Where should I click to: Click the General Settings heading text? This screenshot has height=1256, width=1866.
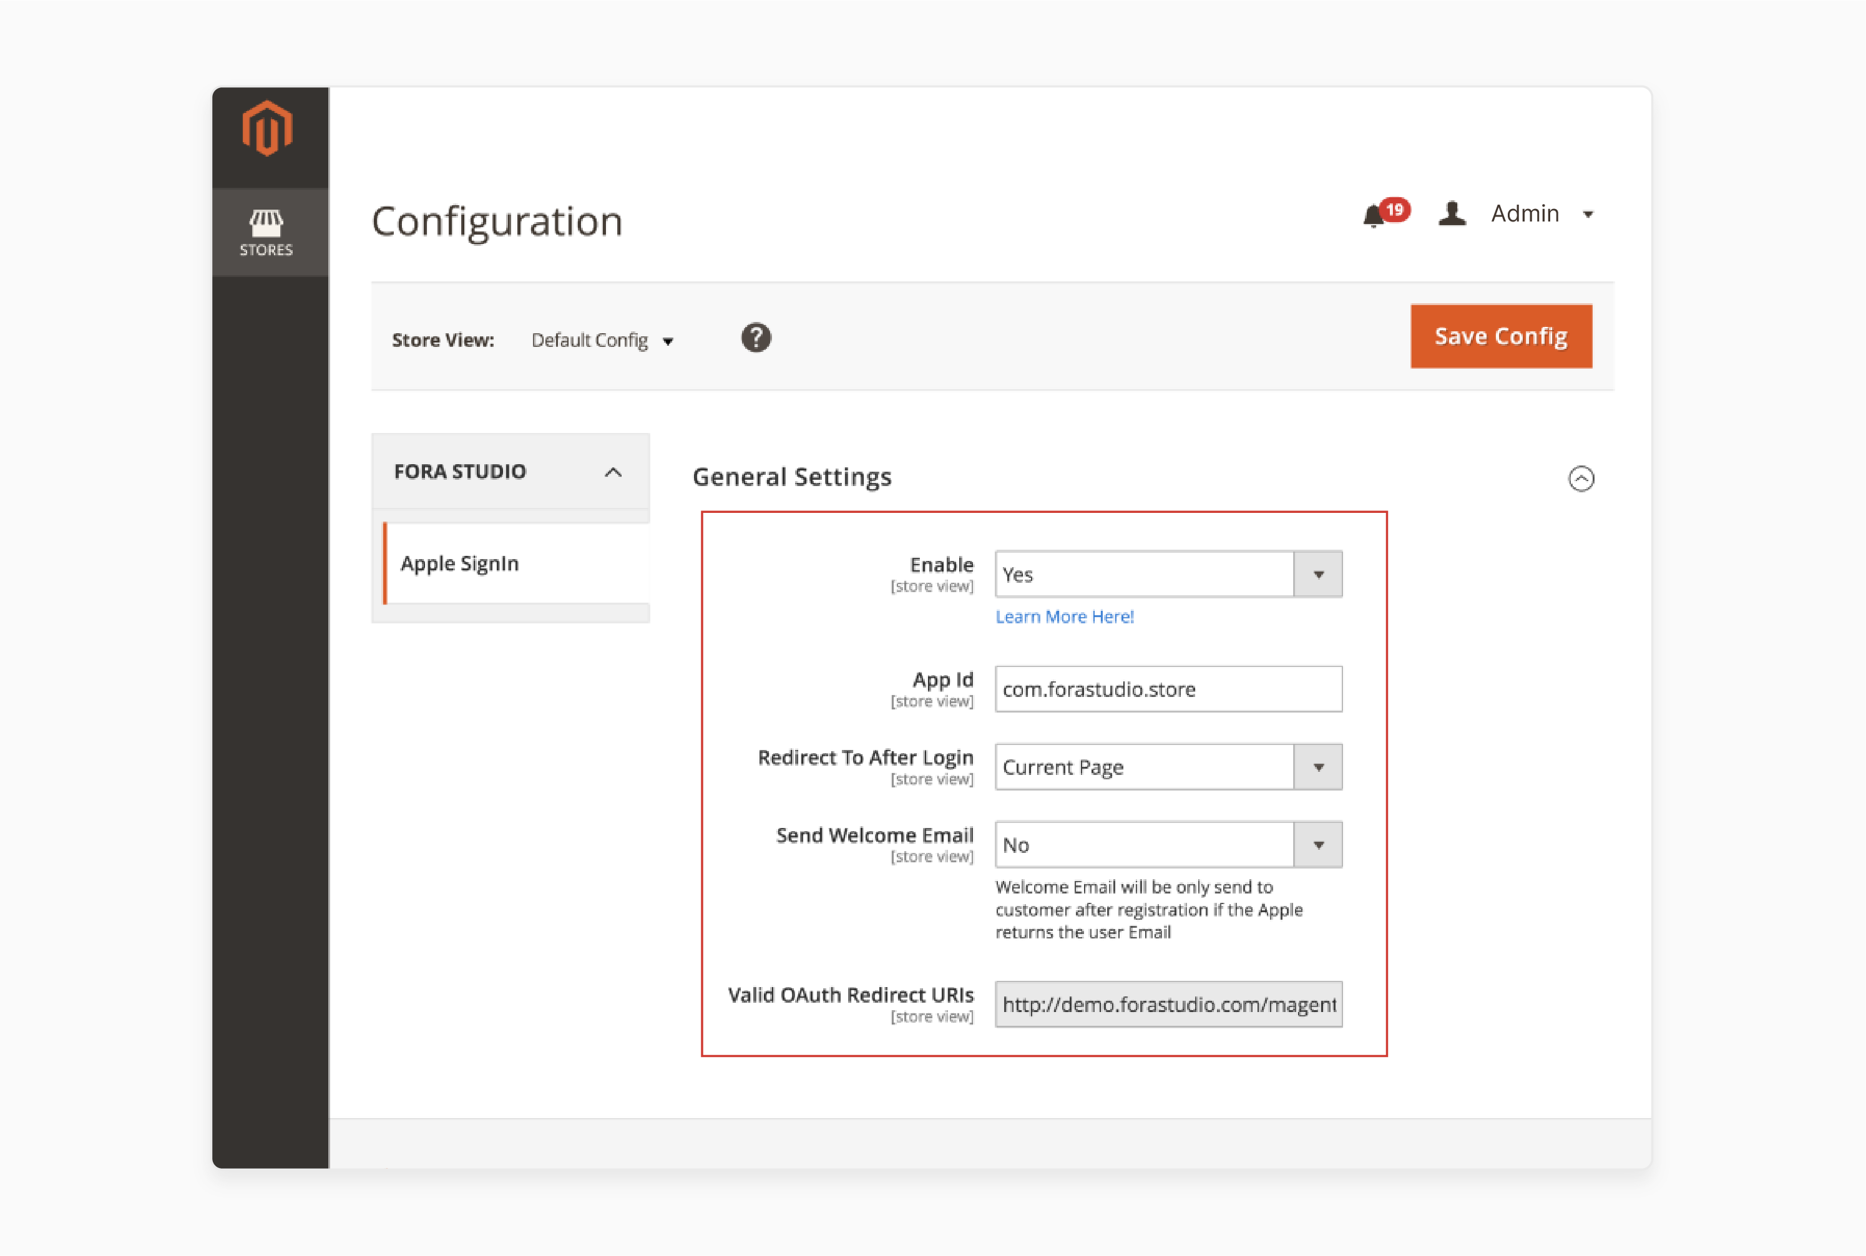coord(791,477)
